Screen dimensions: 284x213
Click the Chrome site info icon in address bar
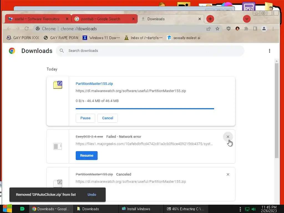pyautogui.click(x=38, y=29)
